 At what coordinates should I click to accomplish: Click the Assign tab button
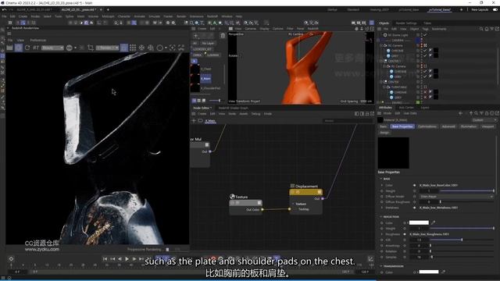[384, 133]
